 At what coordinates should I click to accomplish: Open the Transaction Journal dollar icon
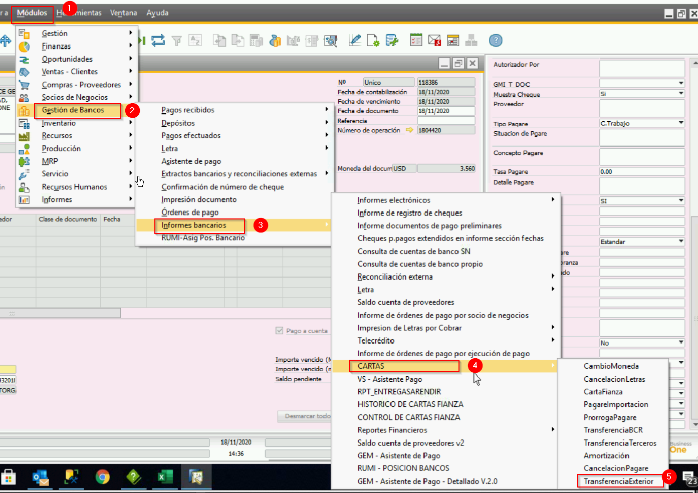point(312,41)
